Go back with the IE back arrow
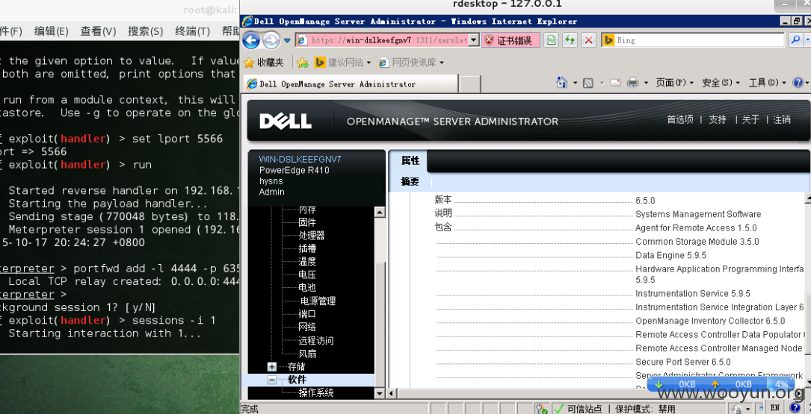This screenshot has width=811, height=414. [251, 40]
